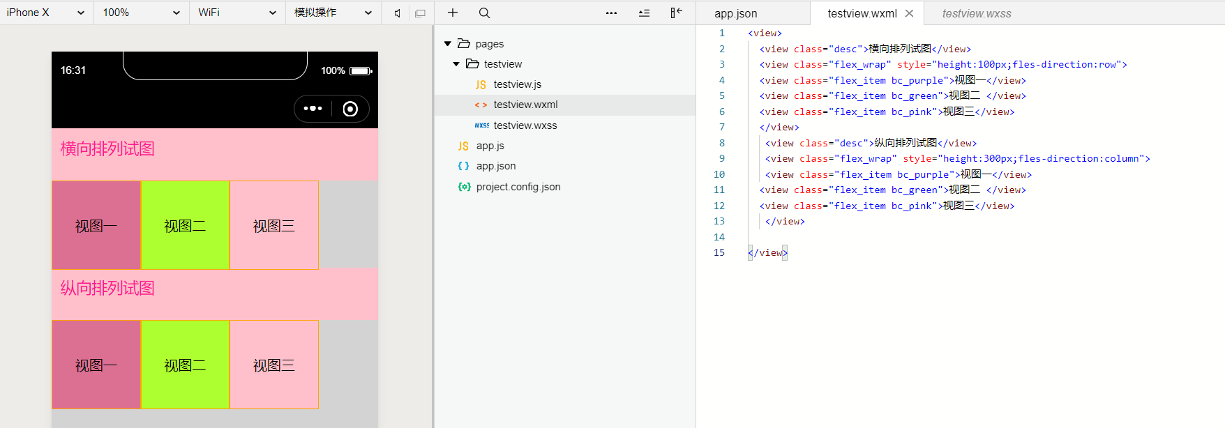The width and height of the screenshot is (1225, 428).
Task: Collapse the pages folder arrow
Action: point(448,44)
